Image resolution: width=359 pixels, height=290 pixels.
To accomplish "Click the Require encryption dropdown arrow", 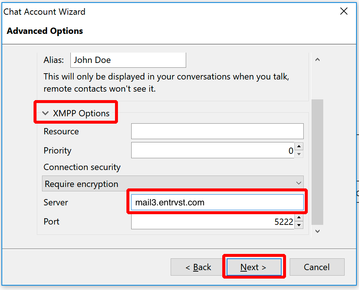I will click(298, 183).
